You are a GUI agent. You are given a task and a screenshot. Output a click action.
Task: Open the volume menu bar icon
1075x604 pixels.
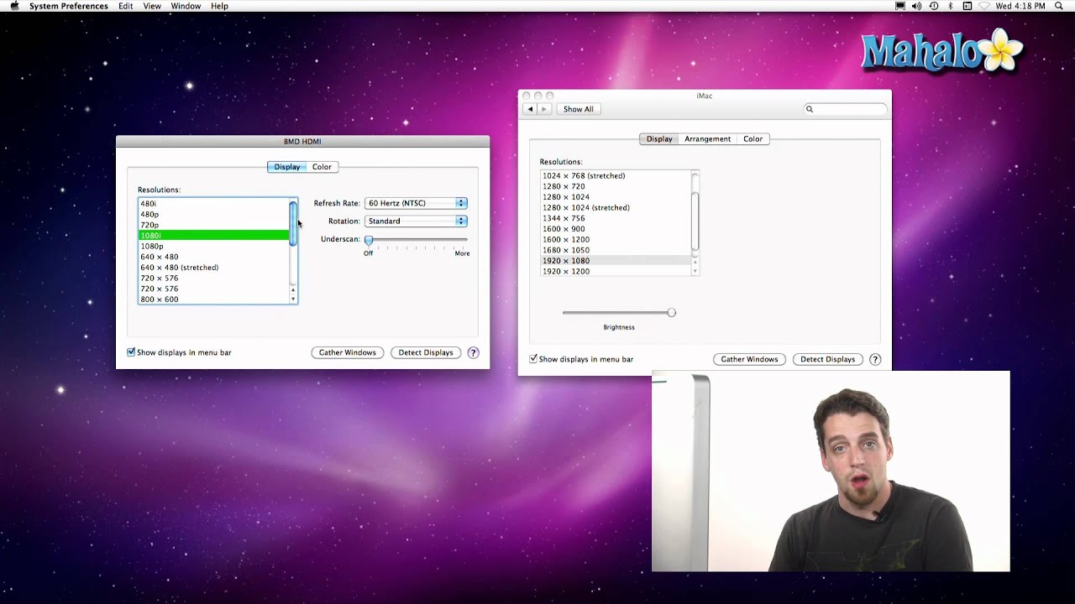[x=916, y=6]
